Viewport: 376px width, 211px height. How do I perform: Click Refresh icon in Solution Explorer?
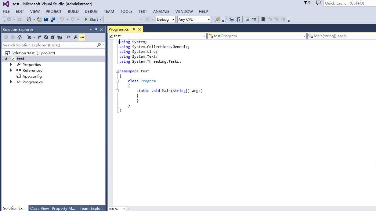[46, 37]
